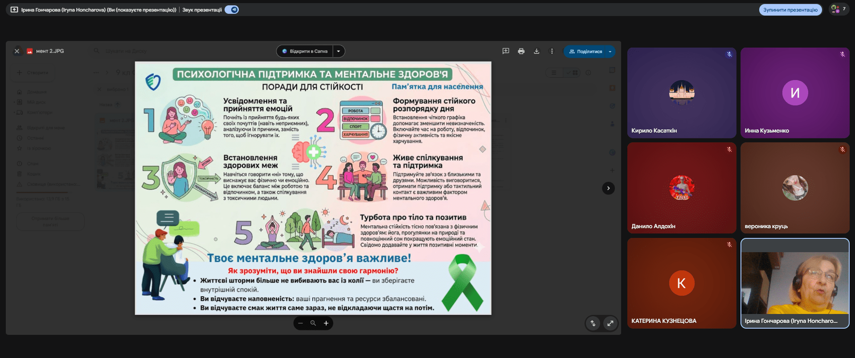Add a comment with the comment-plus icon
Viewport: 855px width, 358px height.
pos(506,51)
